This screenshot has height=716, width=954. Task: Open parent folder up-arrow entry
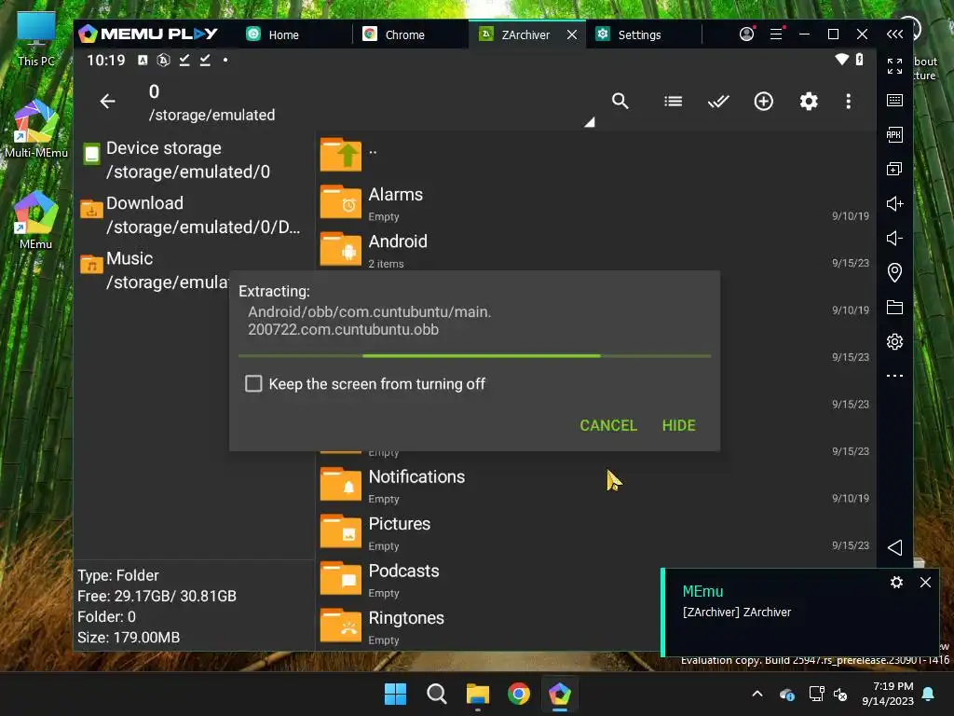341,154
